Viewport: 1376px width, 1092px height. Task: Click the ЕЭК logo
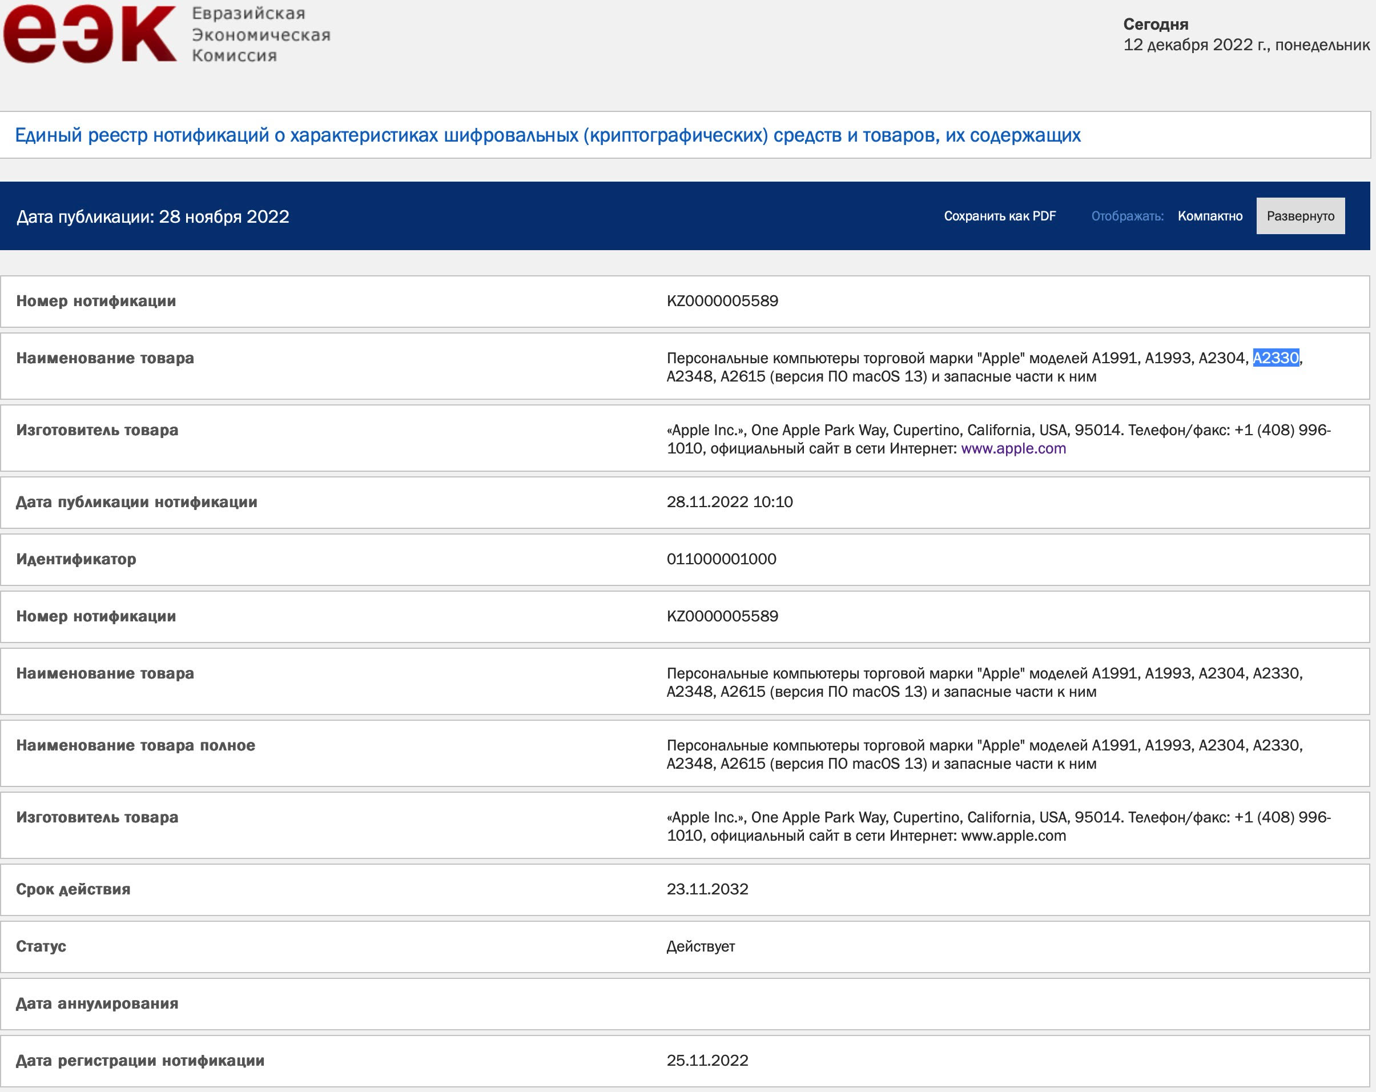point(89,33)
